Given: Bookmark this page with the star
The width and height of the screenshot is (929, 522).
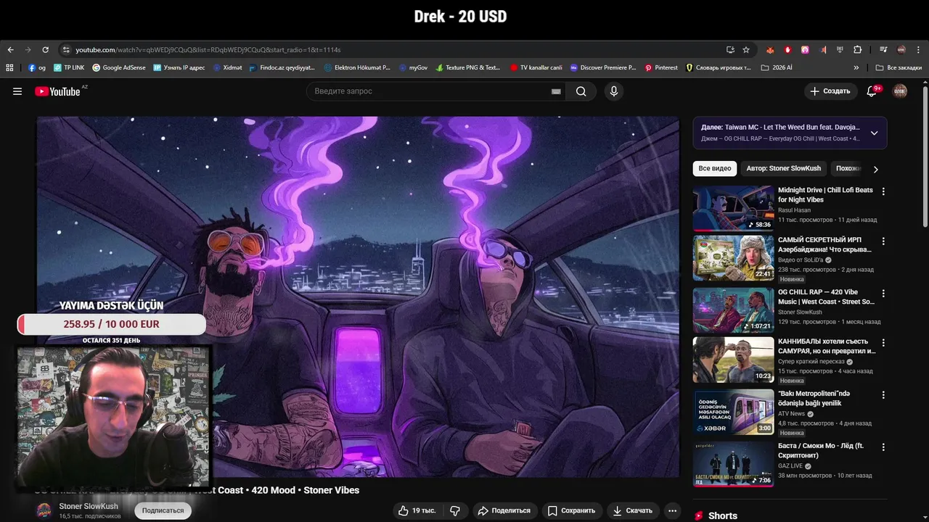Looking at the screenshot, I should (746, 49).
